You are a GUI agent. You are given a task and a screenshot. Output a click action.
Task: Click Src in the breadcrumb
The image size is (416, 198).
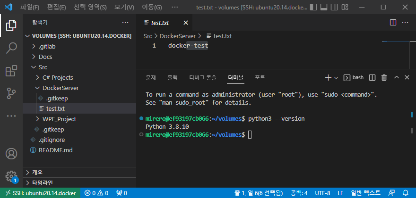[147, 36]
